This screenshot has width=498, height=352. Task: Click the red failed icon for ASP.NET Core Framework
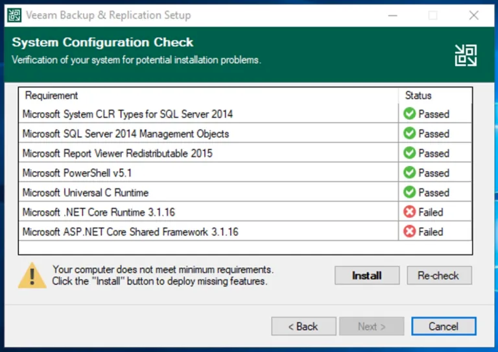pos(409,231)
